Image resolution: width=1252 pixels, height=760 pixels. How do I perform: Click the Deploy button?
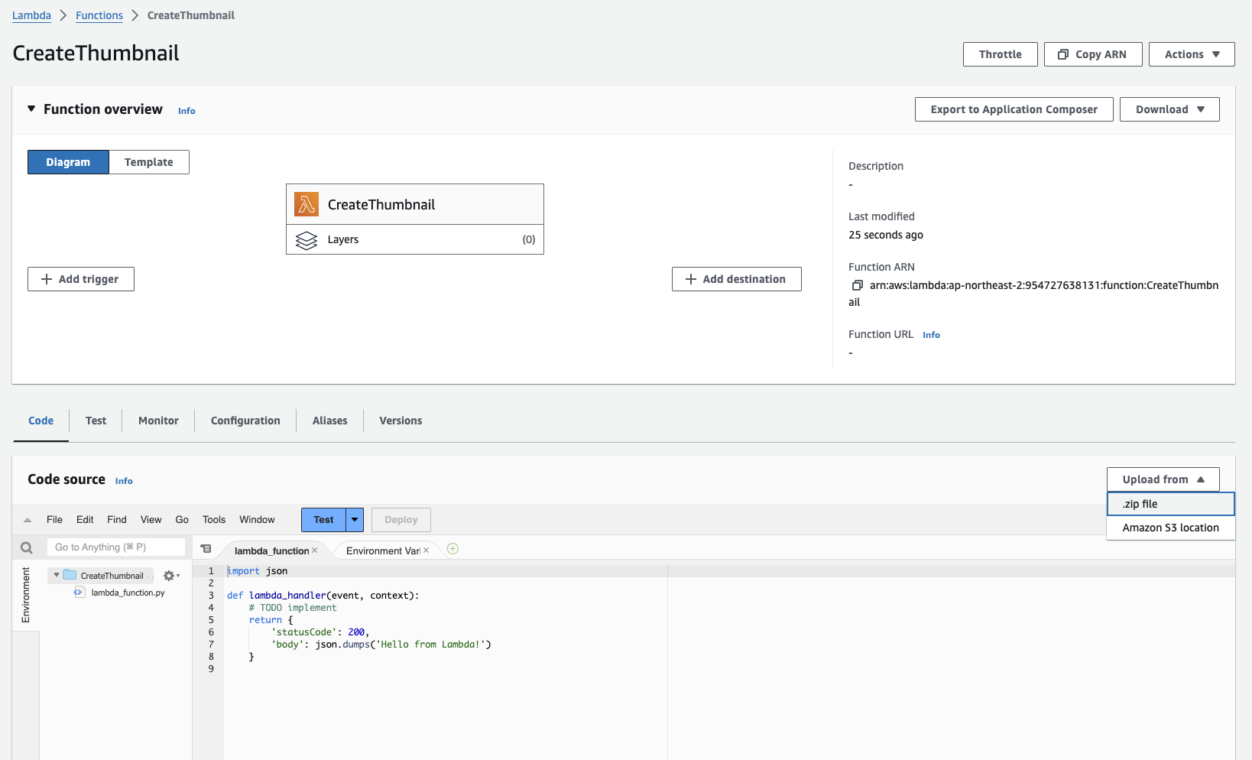[x=401, y=520]
